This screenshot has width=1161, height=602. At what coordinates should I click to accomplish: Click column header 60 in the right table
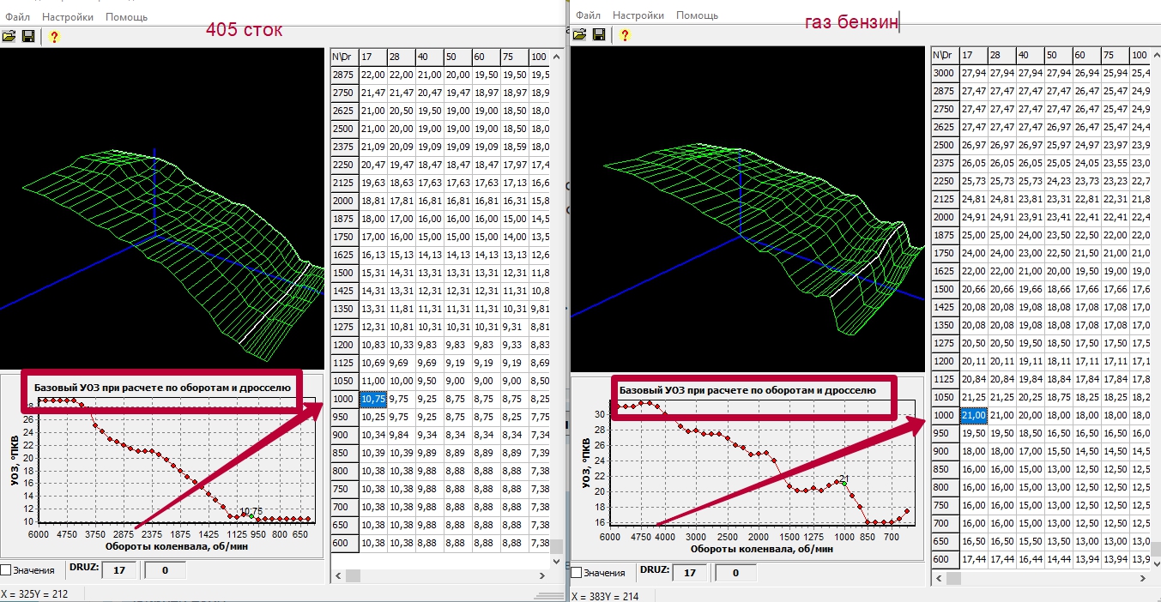[x=1087, y=55]
